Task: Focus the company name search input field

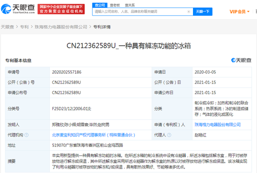Action: pyautogui.click(x=140, y=12)
